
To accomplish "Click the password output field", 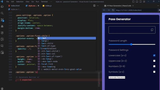I will 132,30.
